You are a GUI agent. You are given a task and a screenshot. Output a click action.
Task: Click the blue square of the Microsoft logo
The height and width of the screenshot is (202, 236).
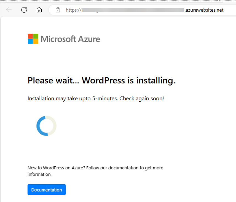coord(30,42)
